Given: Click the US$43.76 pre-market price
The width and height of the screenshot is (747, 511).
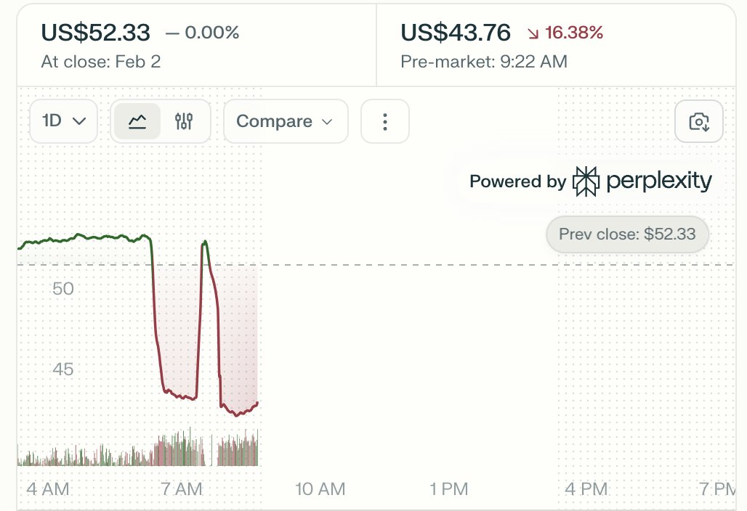Looking at the screenshot, I should tap(456, 33).
